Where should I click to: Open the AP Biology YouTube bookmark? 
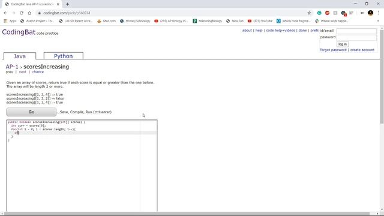click(171, 21)
